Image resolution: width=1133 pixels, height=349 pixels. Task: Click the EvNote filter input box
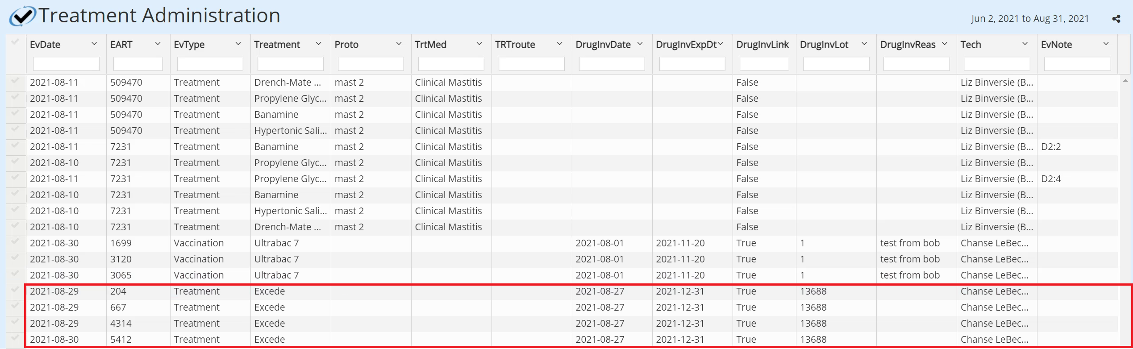click(x=1077, y=64)
